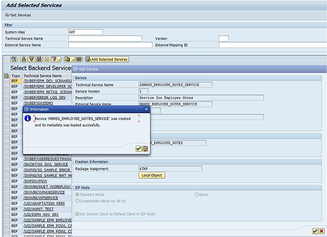Click the Sort Descending toolbar icon

pyautogui.click(x=31, y=59)
